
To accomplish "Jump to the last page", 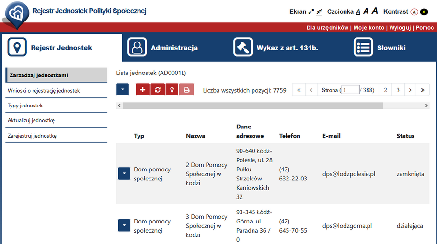I will tap(423, 90).
